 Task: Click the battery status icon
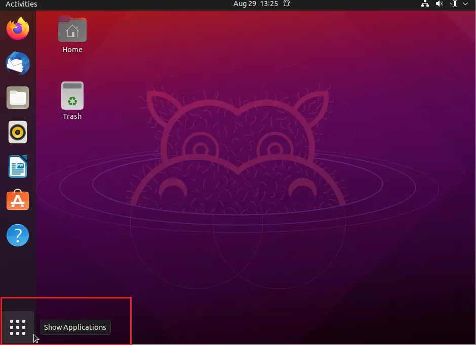tap(454, 4)
